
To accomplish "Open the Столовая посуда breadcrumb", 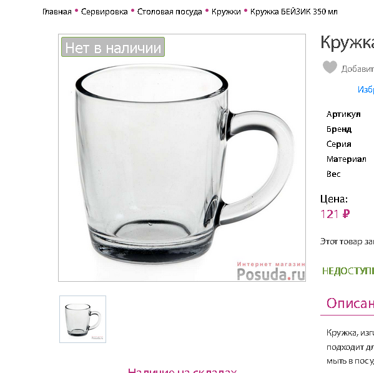I will coord(170,12).
